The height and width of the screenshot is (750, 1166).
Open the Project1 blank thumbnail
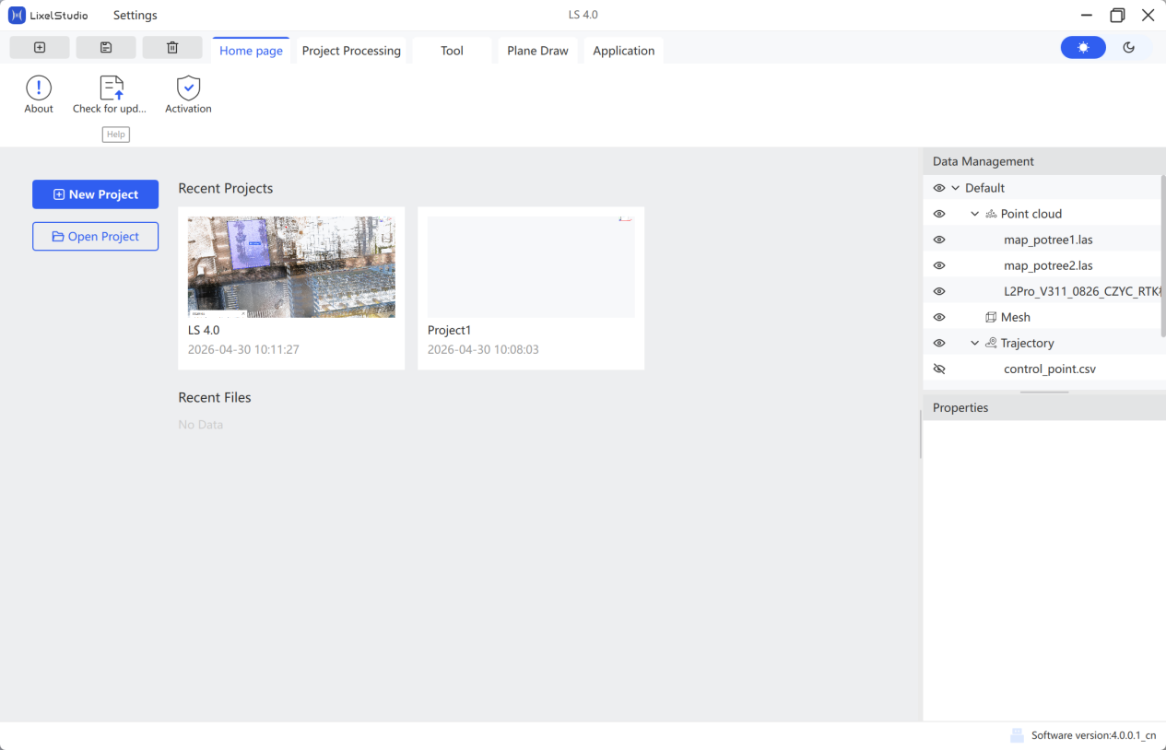[531, 267]
